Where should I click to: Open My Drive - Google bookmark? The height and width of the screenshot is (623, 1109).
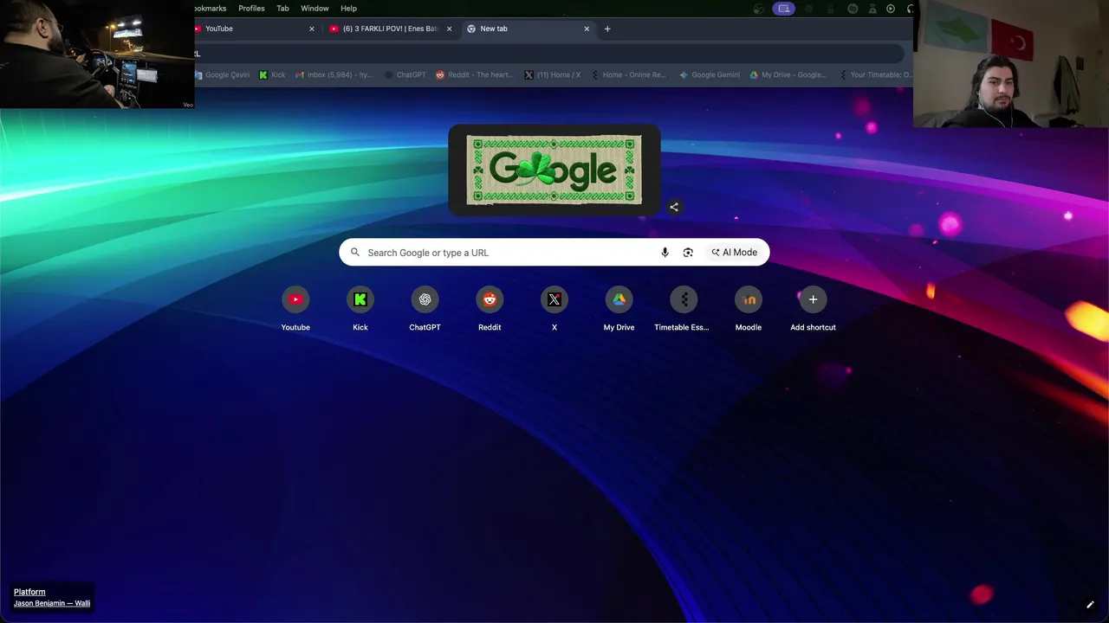pyautogui.click(x=788, y=75)
